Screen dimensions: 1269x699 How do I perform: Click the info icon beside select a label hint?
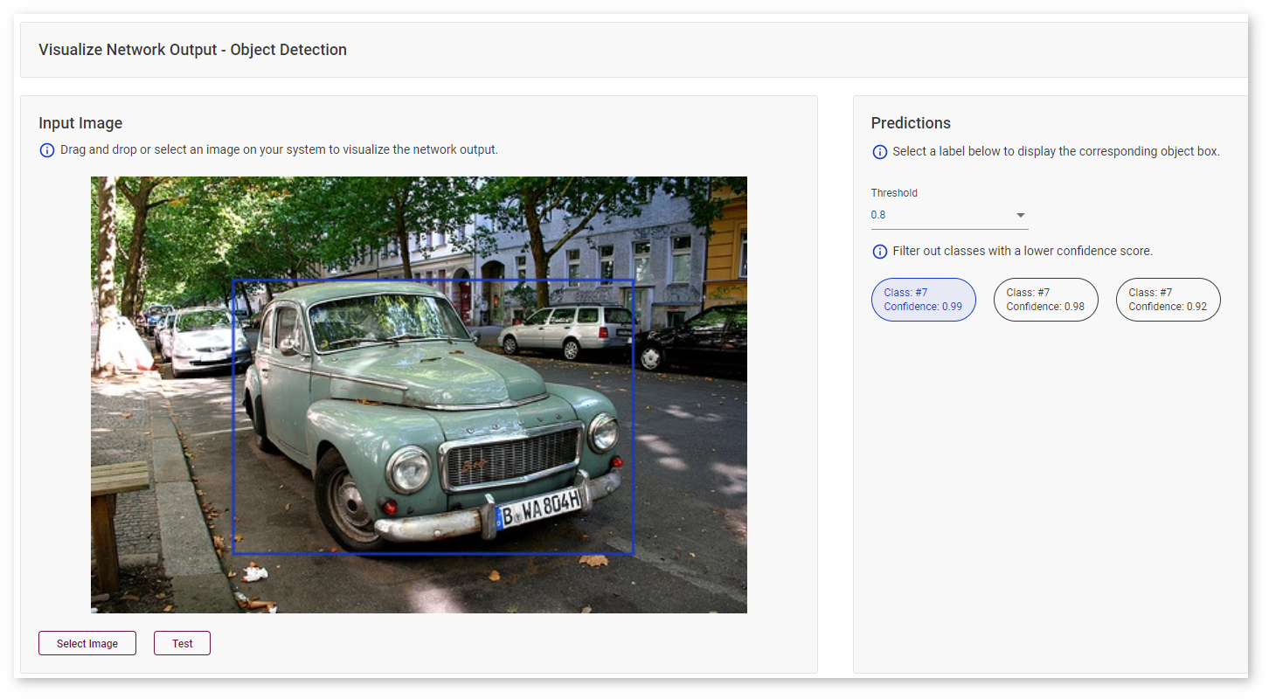[x=880, y=152]
